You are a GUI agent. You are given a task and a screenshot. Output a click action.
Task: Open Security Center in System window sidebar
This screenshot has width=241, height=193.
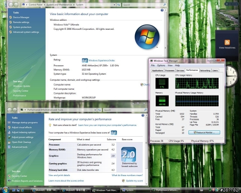(x=21, y=91)
